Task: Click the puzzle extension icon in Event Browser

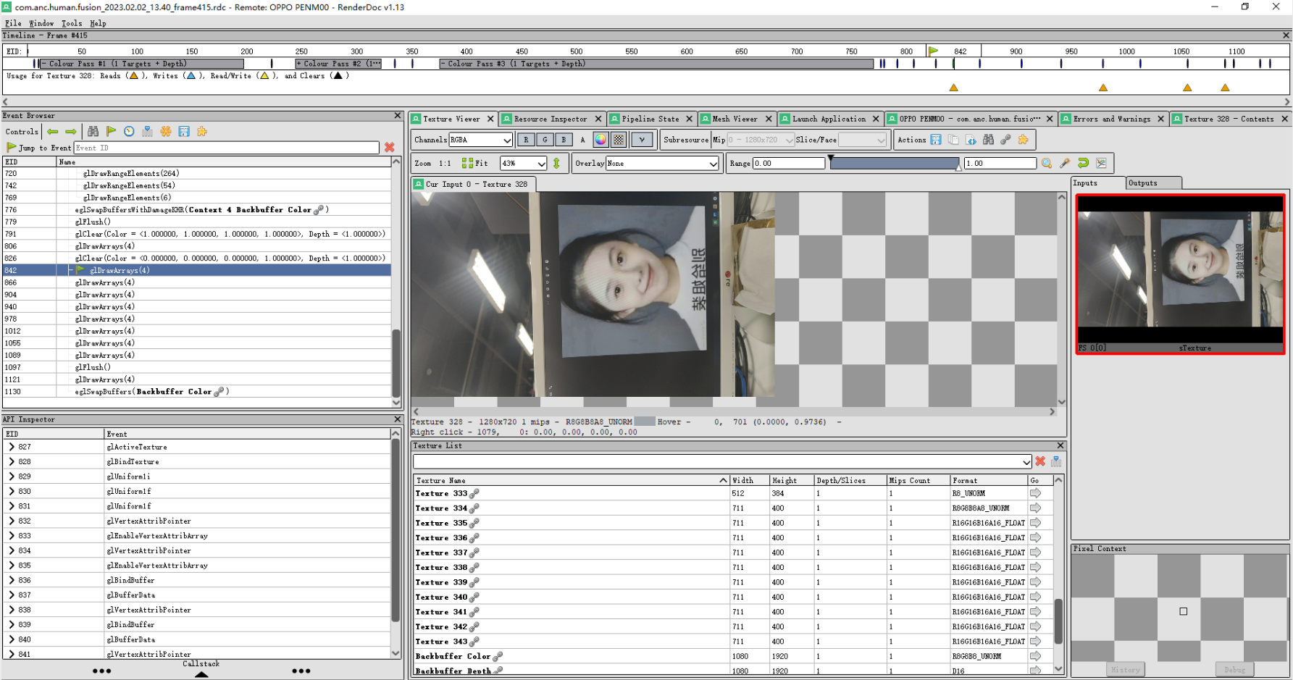Action: pos(202,131)
